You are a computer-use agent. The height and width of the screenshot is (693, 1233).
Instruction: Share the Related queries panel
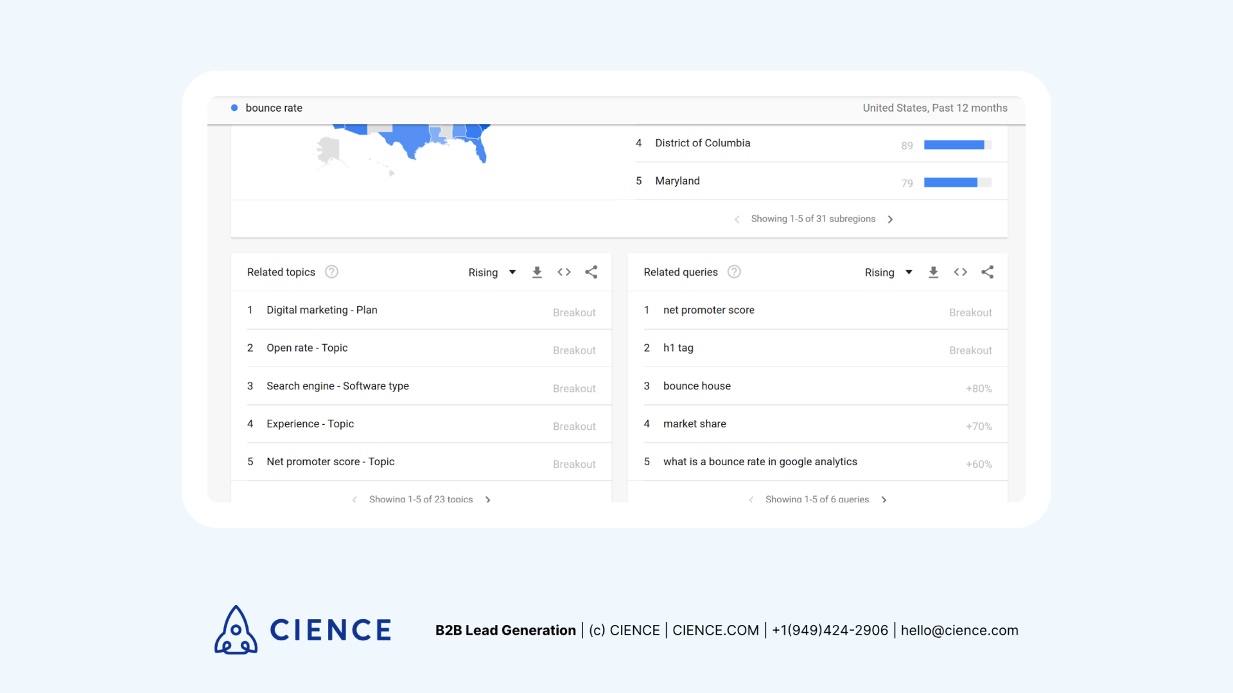(x=988, y=272)
